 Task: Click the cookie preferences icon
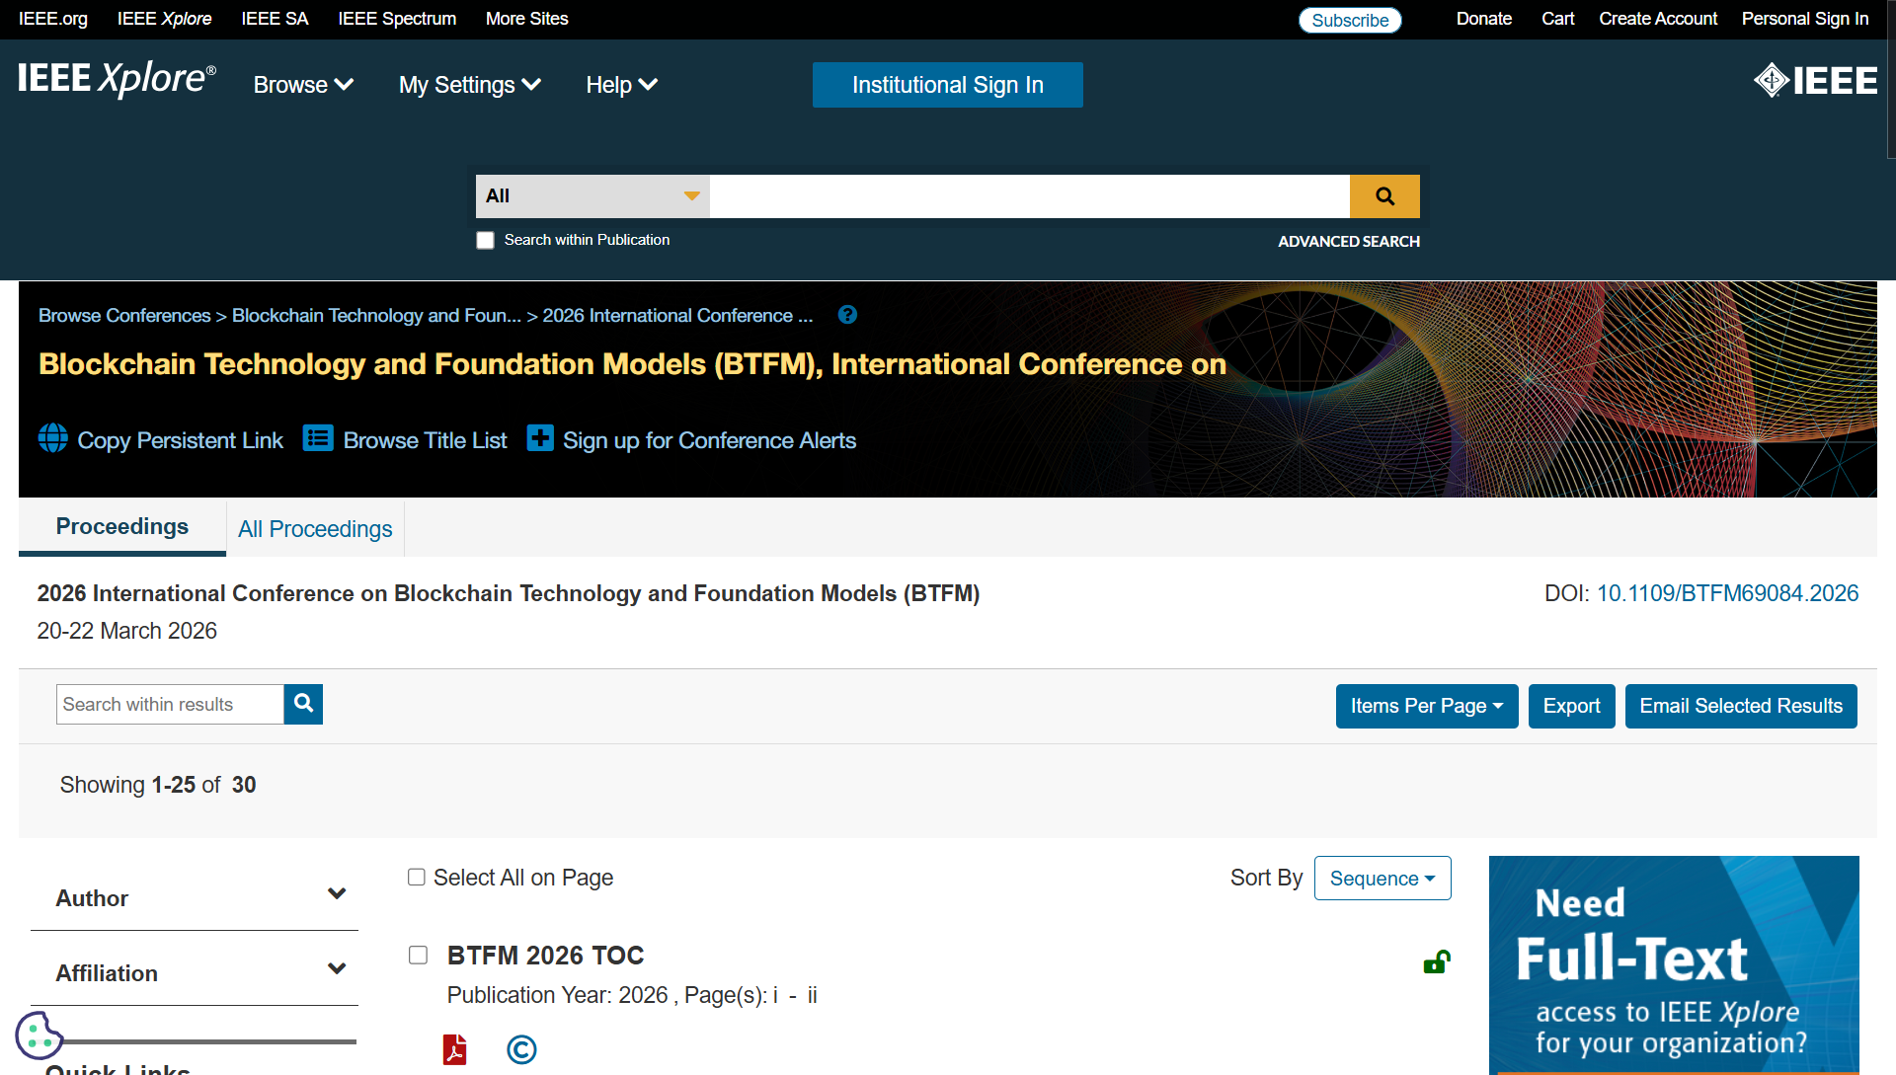point(39,1036)
